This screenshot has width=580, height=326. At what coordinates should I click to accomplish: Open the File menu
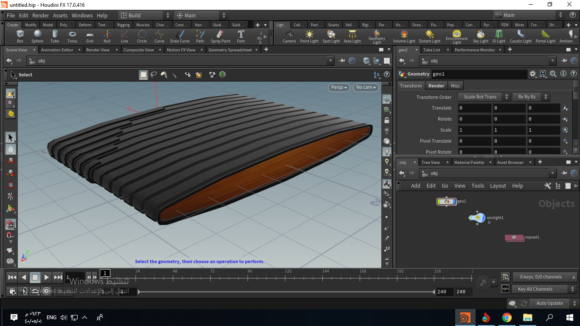(x=11, y=15)
